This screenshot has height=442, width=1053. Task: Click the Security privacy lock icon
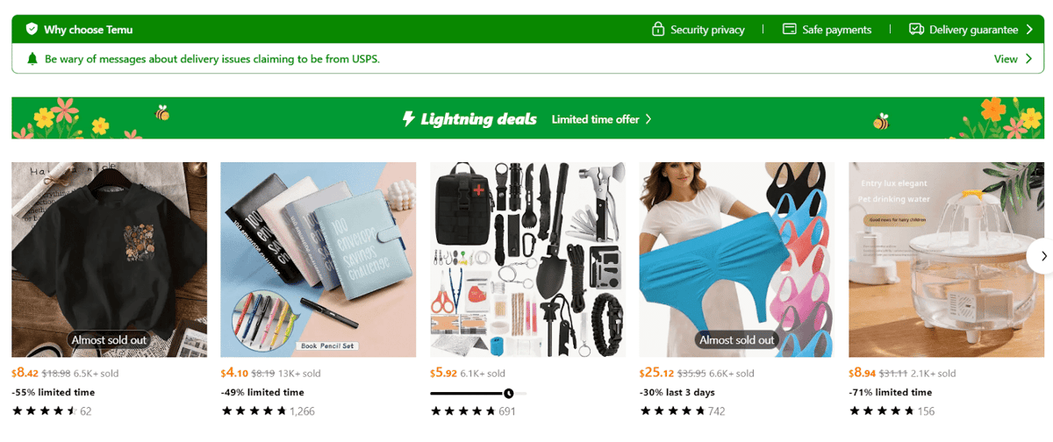(658, 29)
